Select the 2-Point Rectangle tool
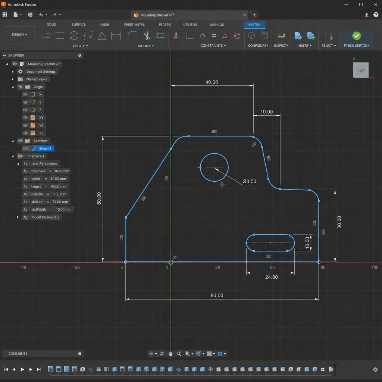The height and width of the screenshot is (382, 382). [x=60, y=35]
